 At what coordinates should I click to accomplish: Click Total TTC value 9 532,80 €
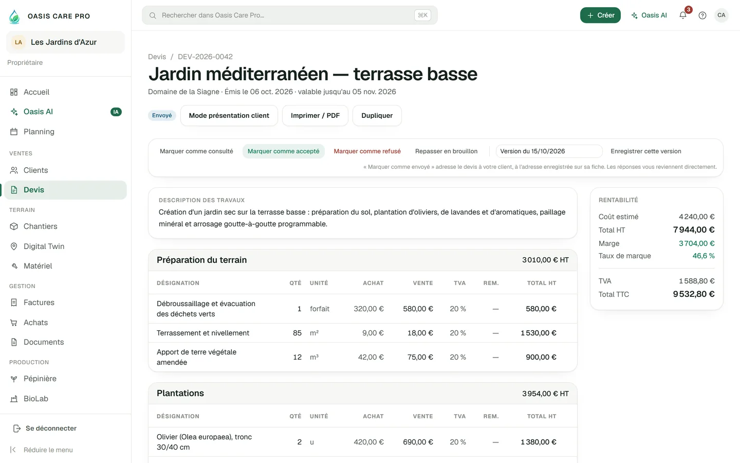pyautogui.click(x=694, y=294)
